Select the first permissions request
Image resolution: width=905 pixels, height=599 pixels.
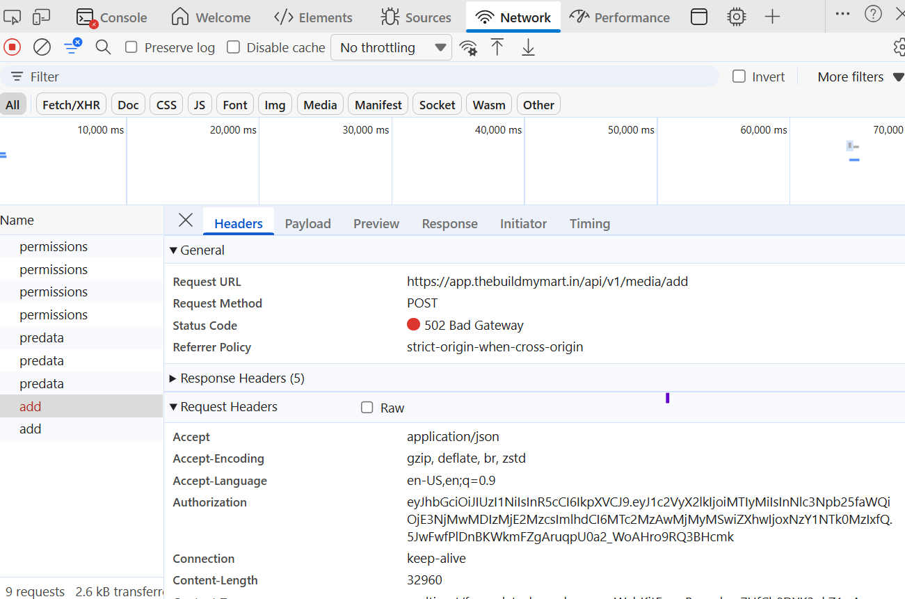click(x=81, y=246)
